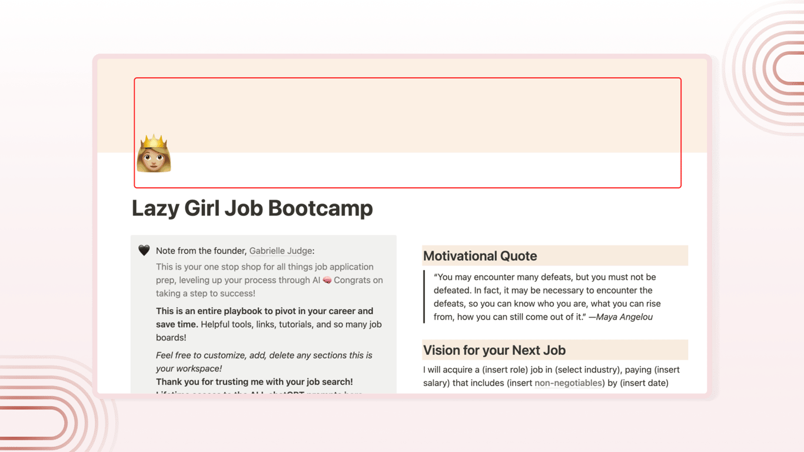This screenshot has width=804, height=452.
Task: Click the Motivational Quote heading
Action: [x=480, y=256]
